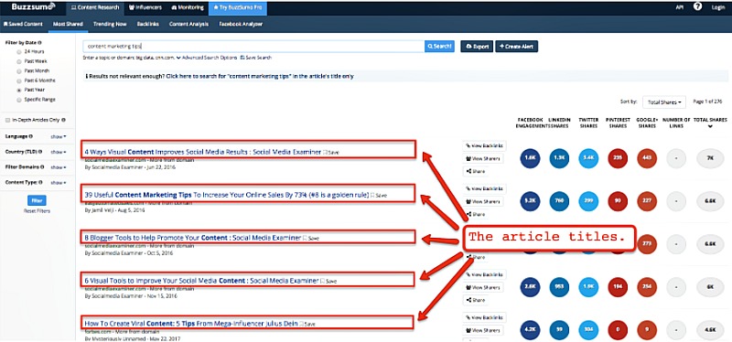Save the '39 Useful Content Marketing Tips' article
This screenshot has width=732, height=342.
click(379, 196)
